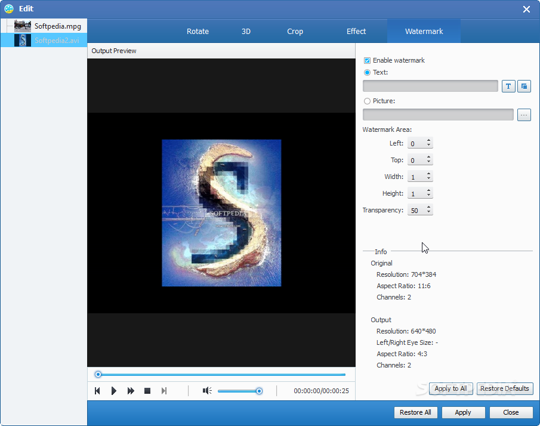Decrease the Height value with down arrow
The image size is (540, 426).
pyautogui.click(x=429, y=196)
